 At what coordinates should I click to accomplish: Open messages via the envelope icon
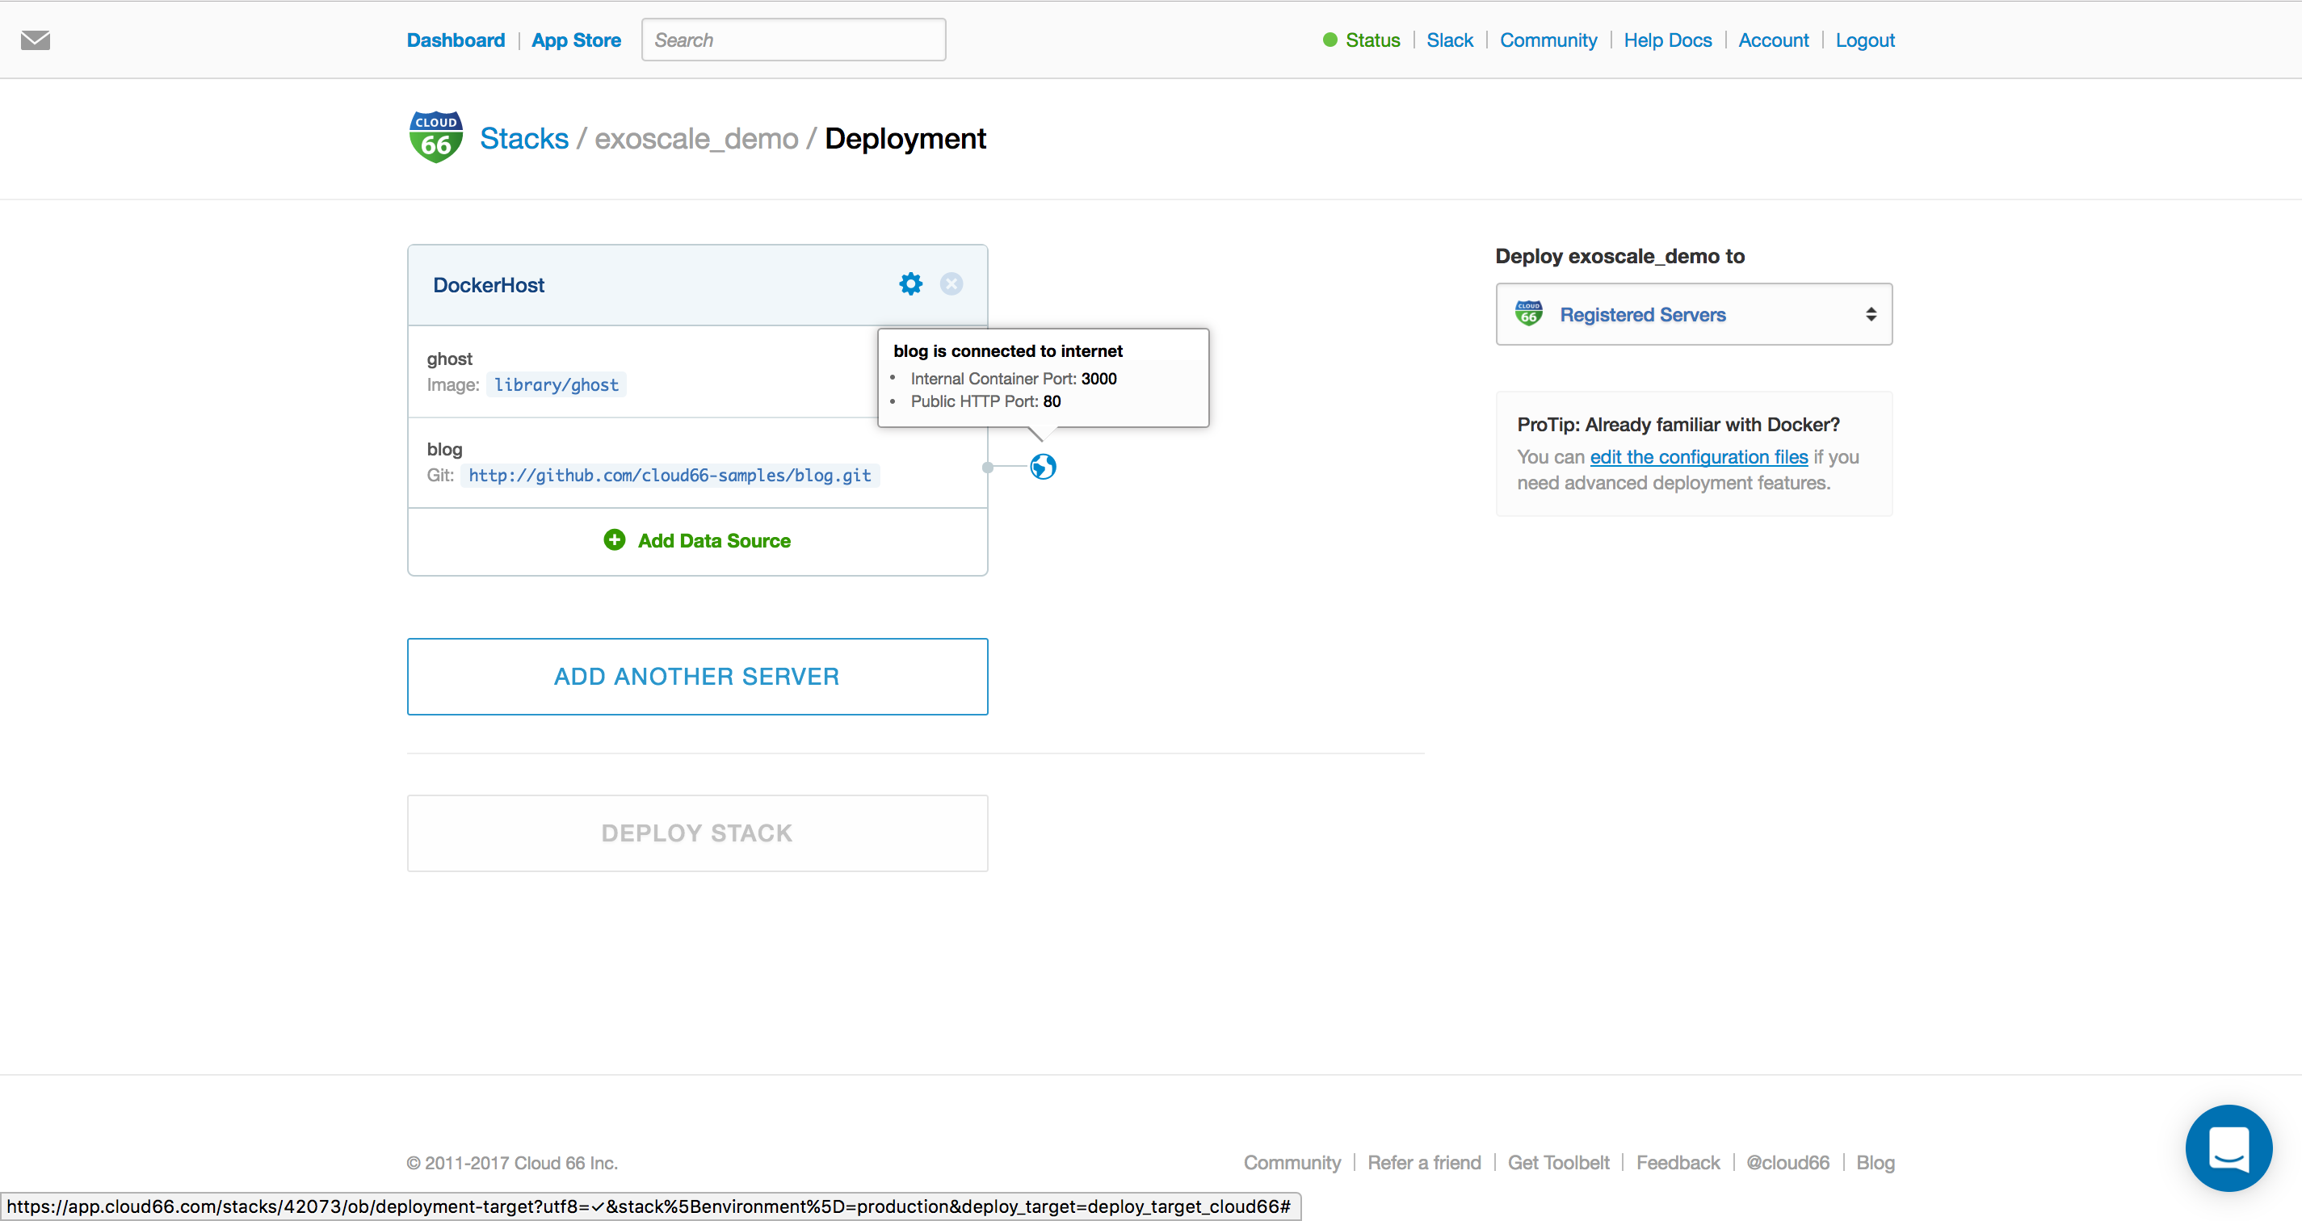point(35,40)
